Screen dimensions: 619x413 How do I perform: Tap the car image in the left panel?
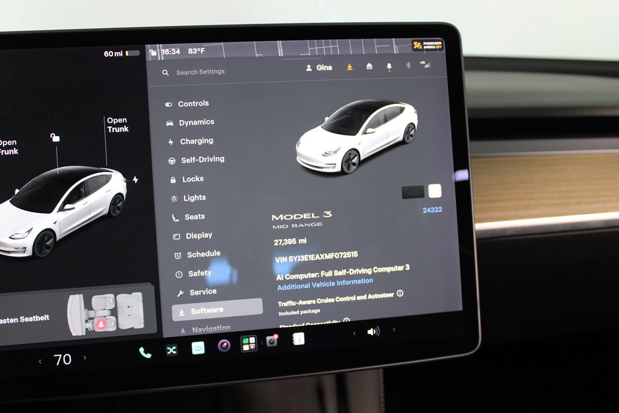click(62, 212)
